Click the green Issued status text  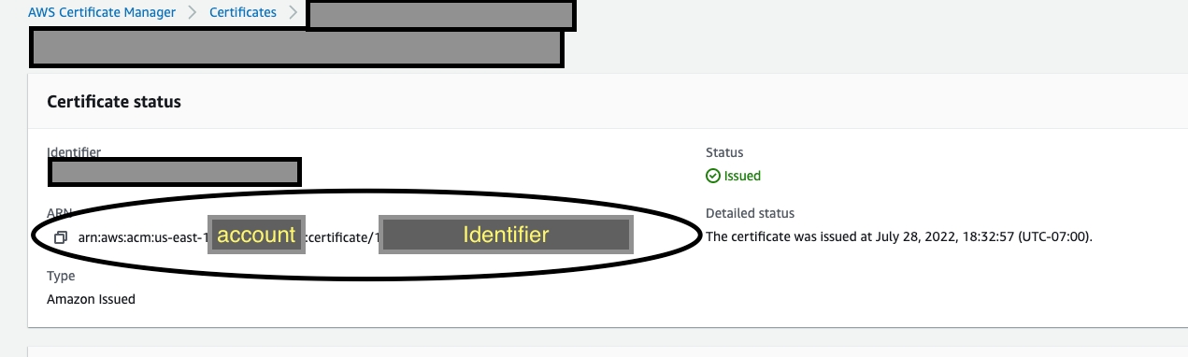(x=743, y=176)
